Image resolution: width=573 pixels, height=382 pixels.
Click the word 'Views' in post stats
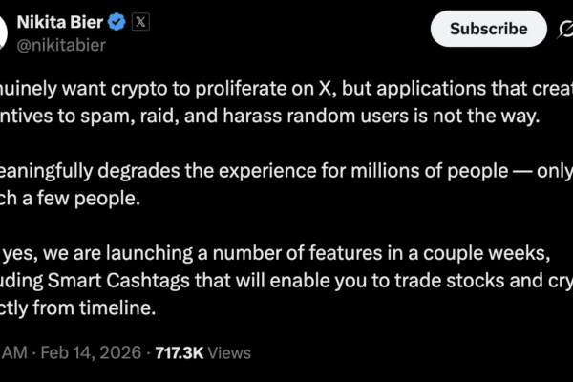pyautogui.click(x=229, y=352)
